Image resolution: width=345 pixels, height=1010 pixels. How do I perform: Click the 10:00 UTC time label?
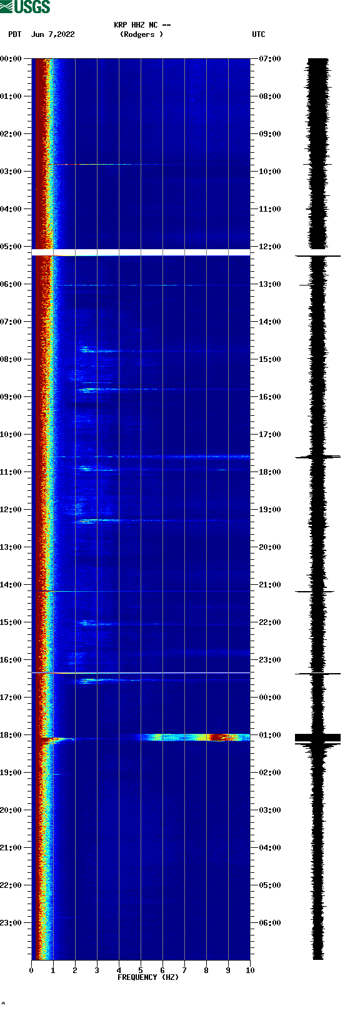click(270, 172)
